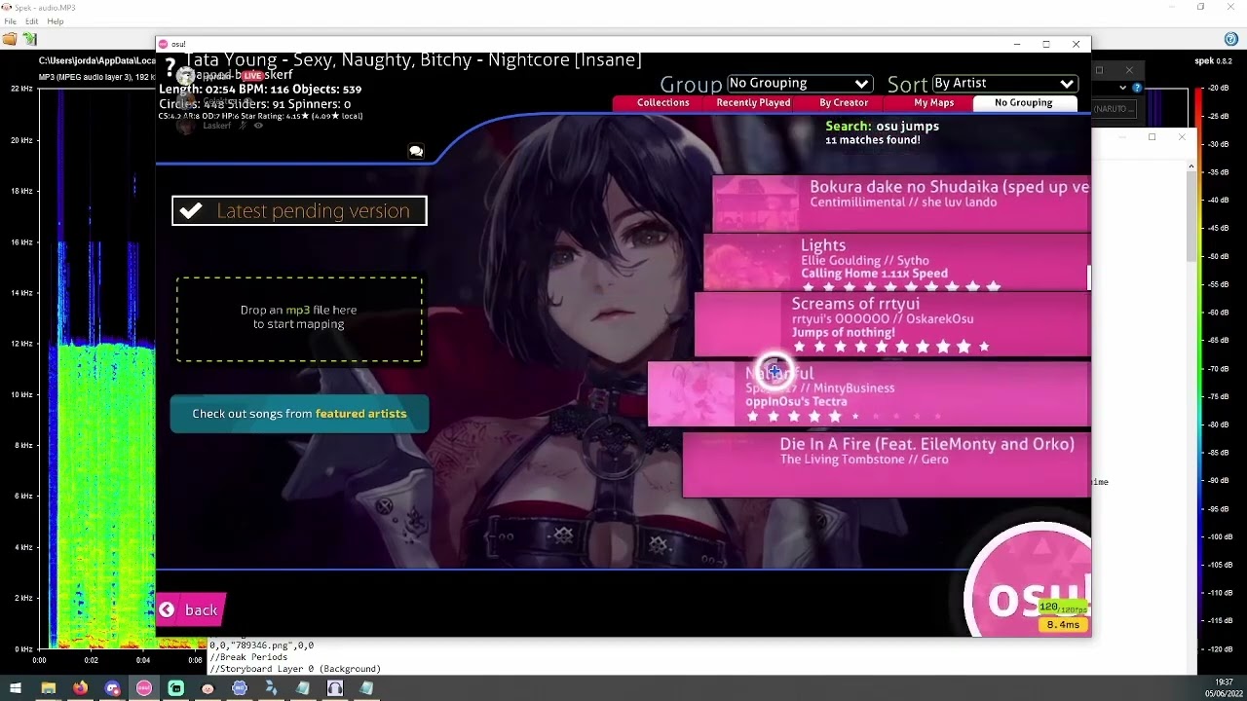Open the blue scalloped badge taskbar icon

(240, 688)
